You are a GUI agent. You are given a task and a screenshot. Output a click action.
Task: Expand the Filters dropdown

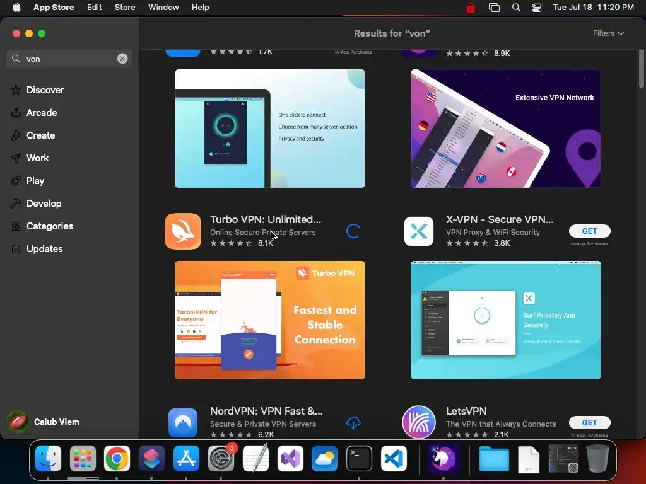608,33
